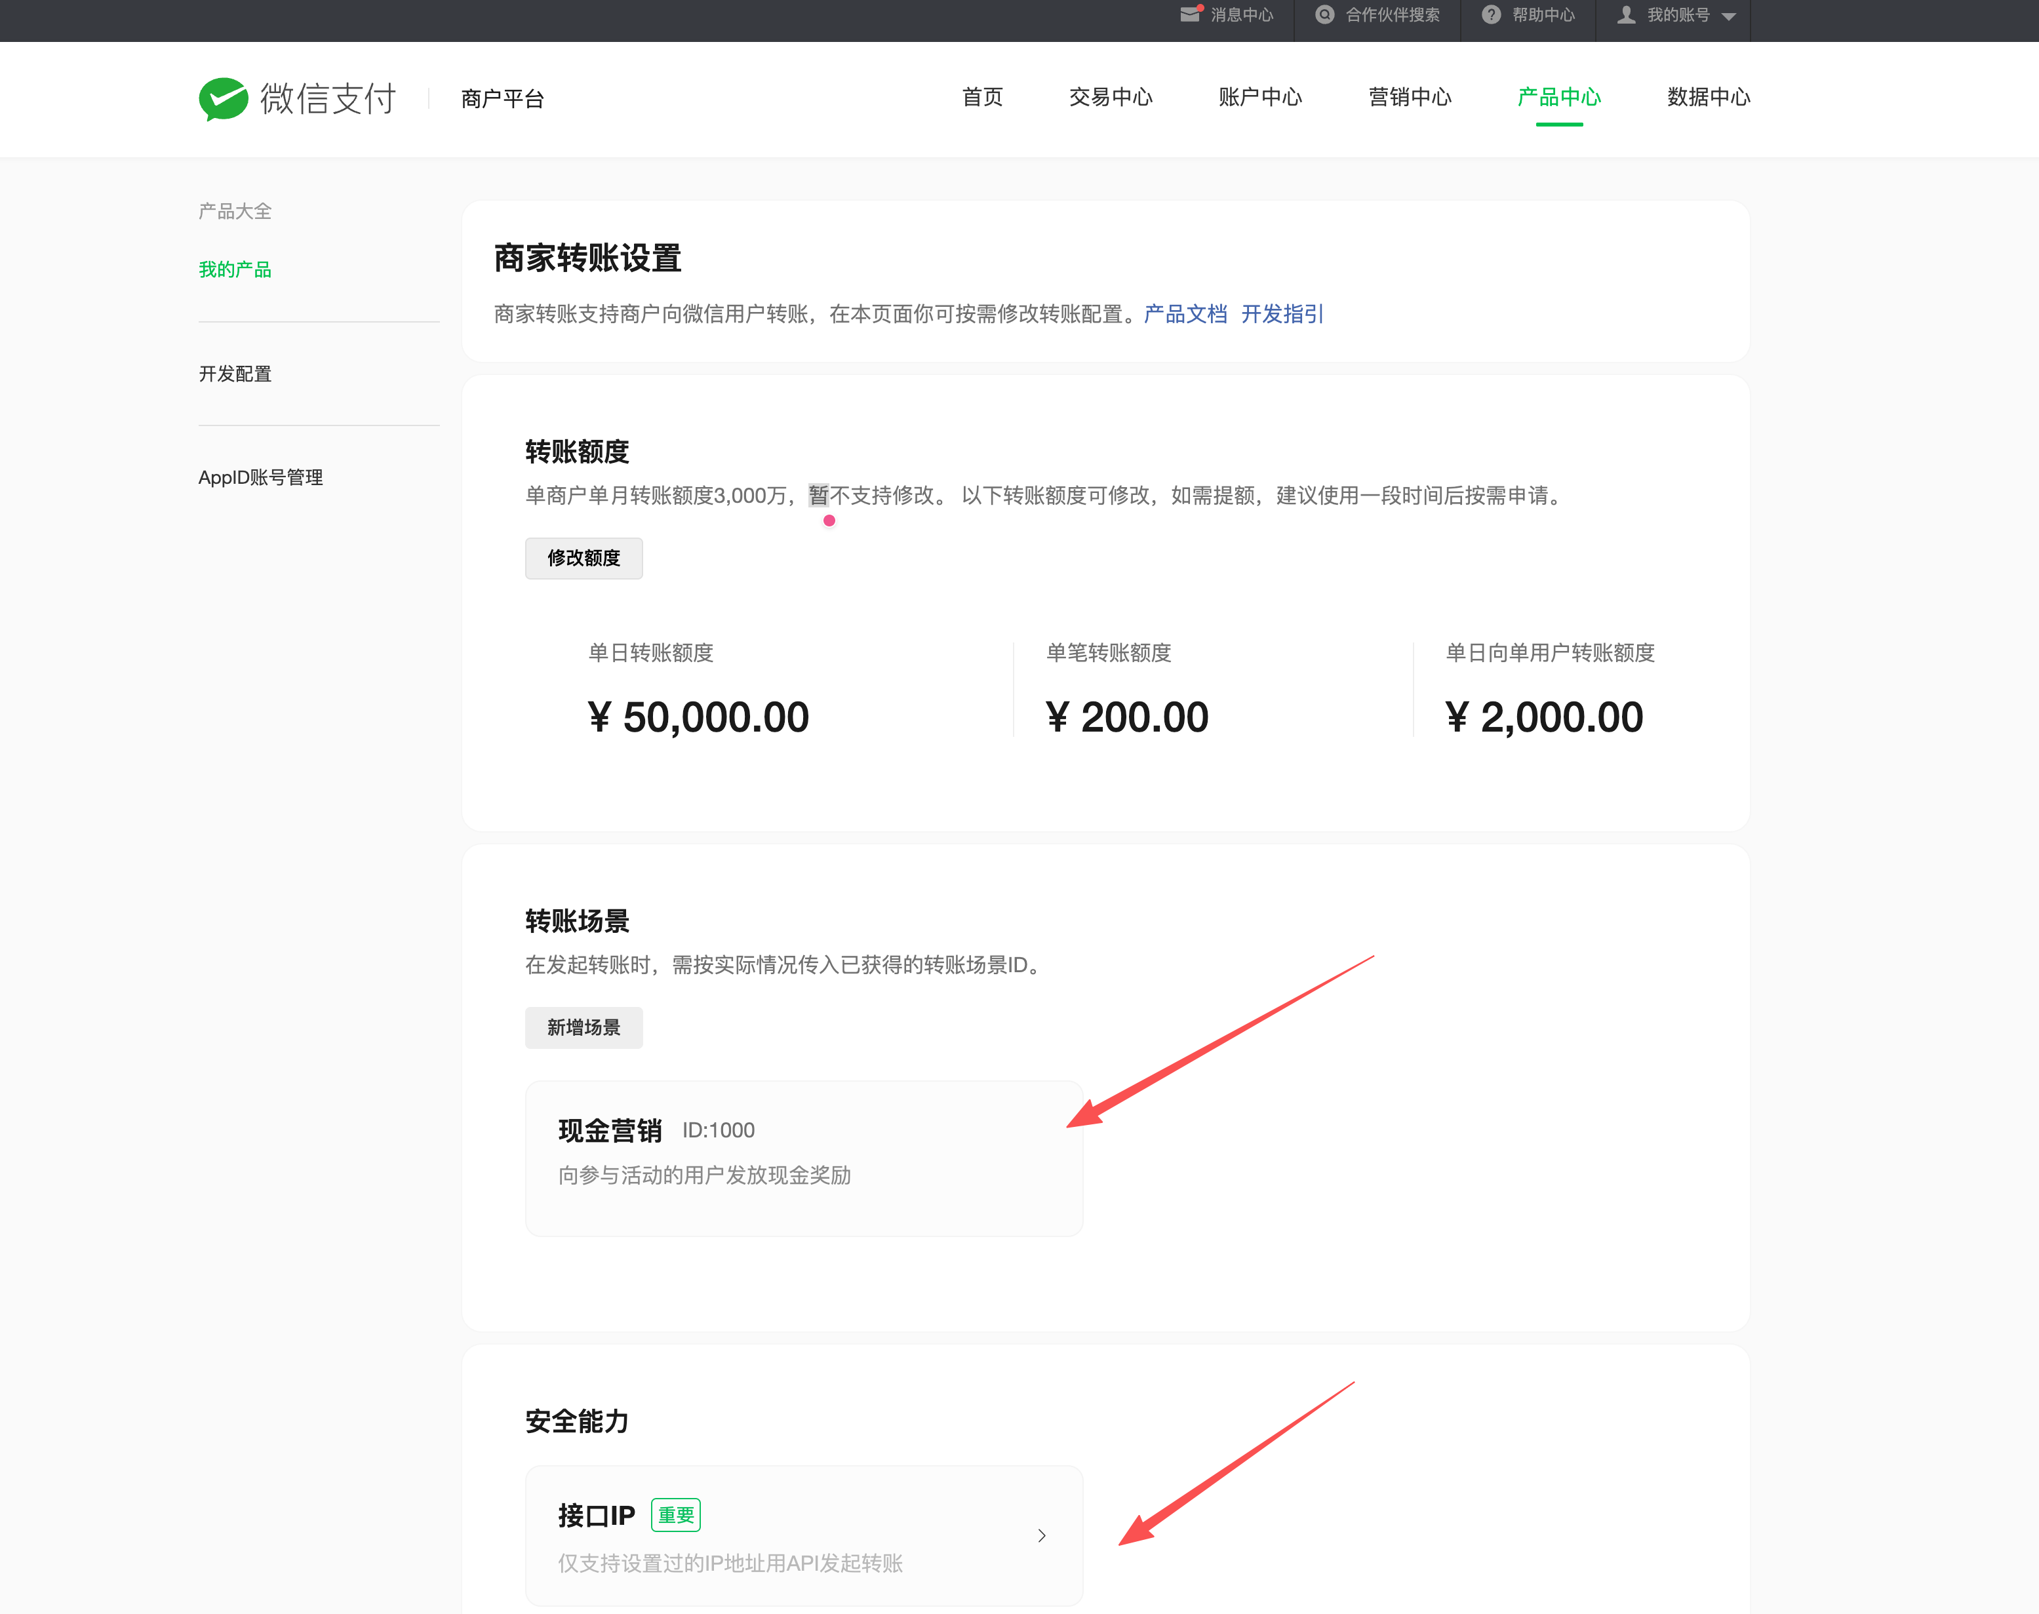
Task: Open 帮助中心 text link
Action: (1543, 15)
